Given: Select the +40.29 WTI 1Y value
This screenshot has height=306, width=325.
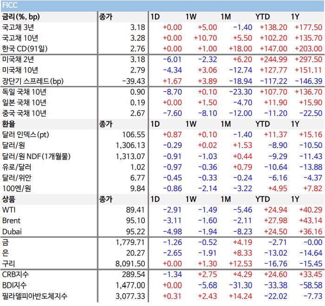Looking at the screenshot, I should (311, 210).
